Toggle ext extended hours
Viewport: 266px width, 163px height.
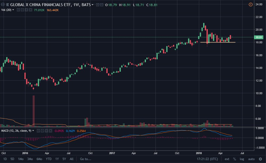click(x=227, y=159)
